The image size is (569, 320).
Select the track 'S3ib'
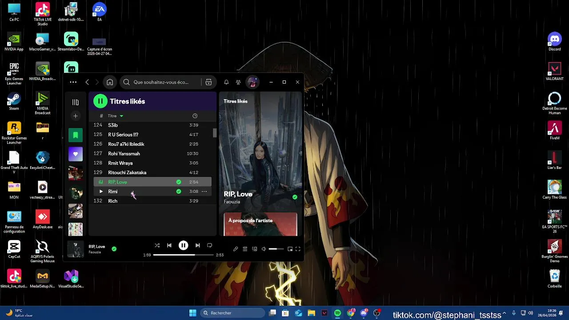(152, 125)
